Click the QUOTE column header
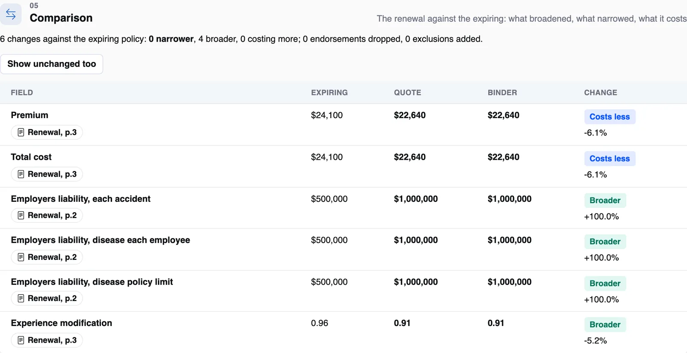 (x=407, y=93)
